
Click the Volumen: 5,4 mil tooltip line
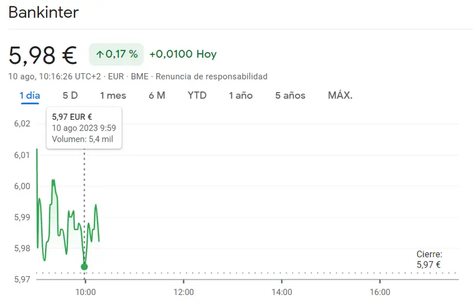[x=83, y=139]
